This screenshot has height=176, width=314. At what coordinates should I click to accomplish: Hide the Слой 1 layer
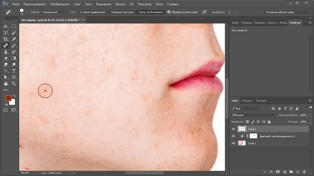tap(234, 143)
